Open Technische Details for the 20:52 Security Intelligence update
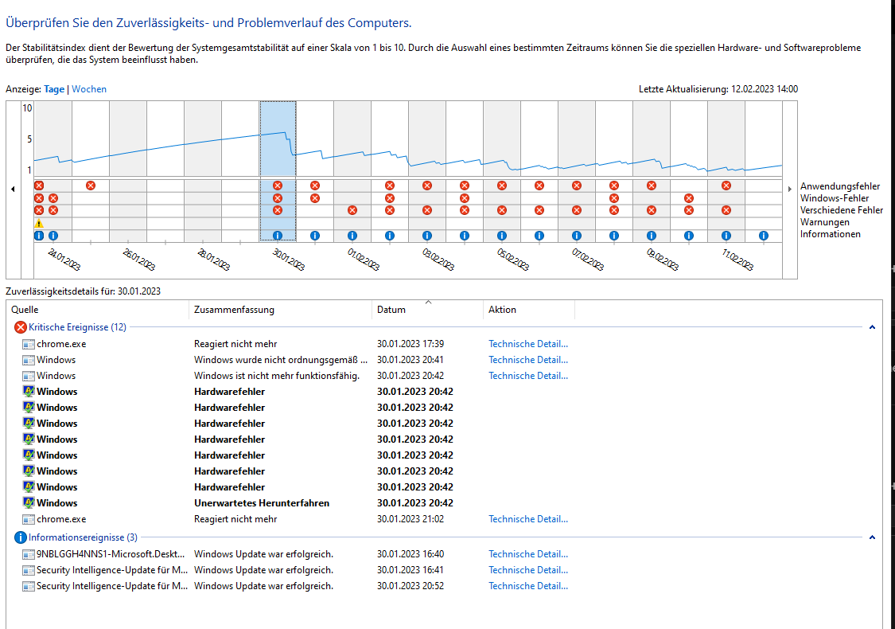Viewport: 895px width, 629px height. (x=528, y=586)
